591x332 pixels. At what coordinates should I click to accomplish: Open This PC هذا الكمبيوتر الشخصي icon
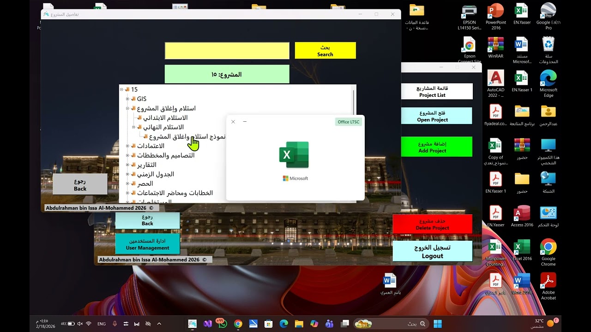(548, 152)
